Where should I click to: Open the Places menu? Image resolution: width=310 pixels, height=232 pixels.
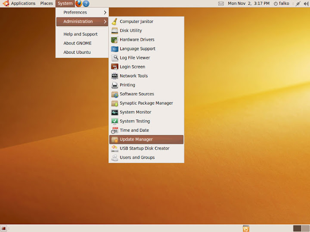46,3
